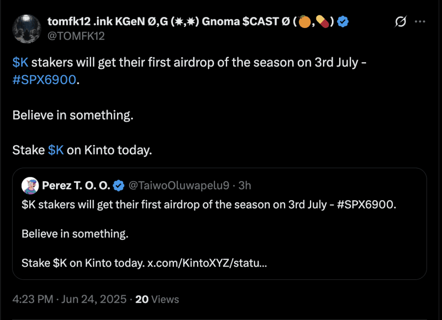Screen dimensions: 442x320
Task: Click tomfk12's blue verified badge
Action: tap(343, 21)
